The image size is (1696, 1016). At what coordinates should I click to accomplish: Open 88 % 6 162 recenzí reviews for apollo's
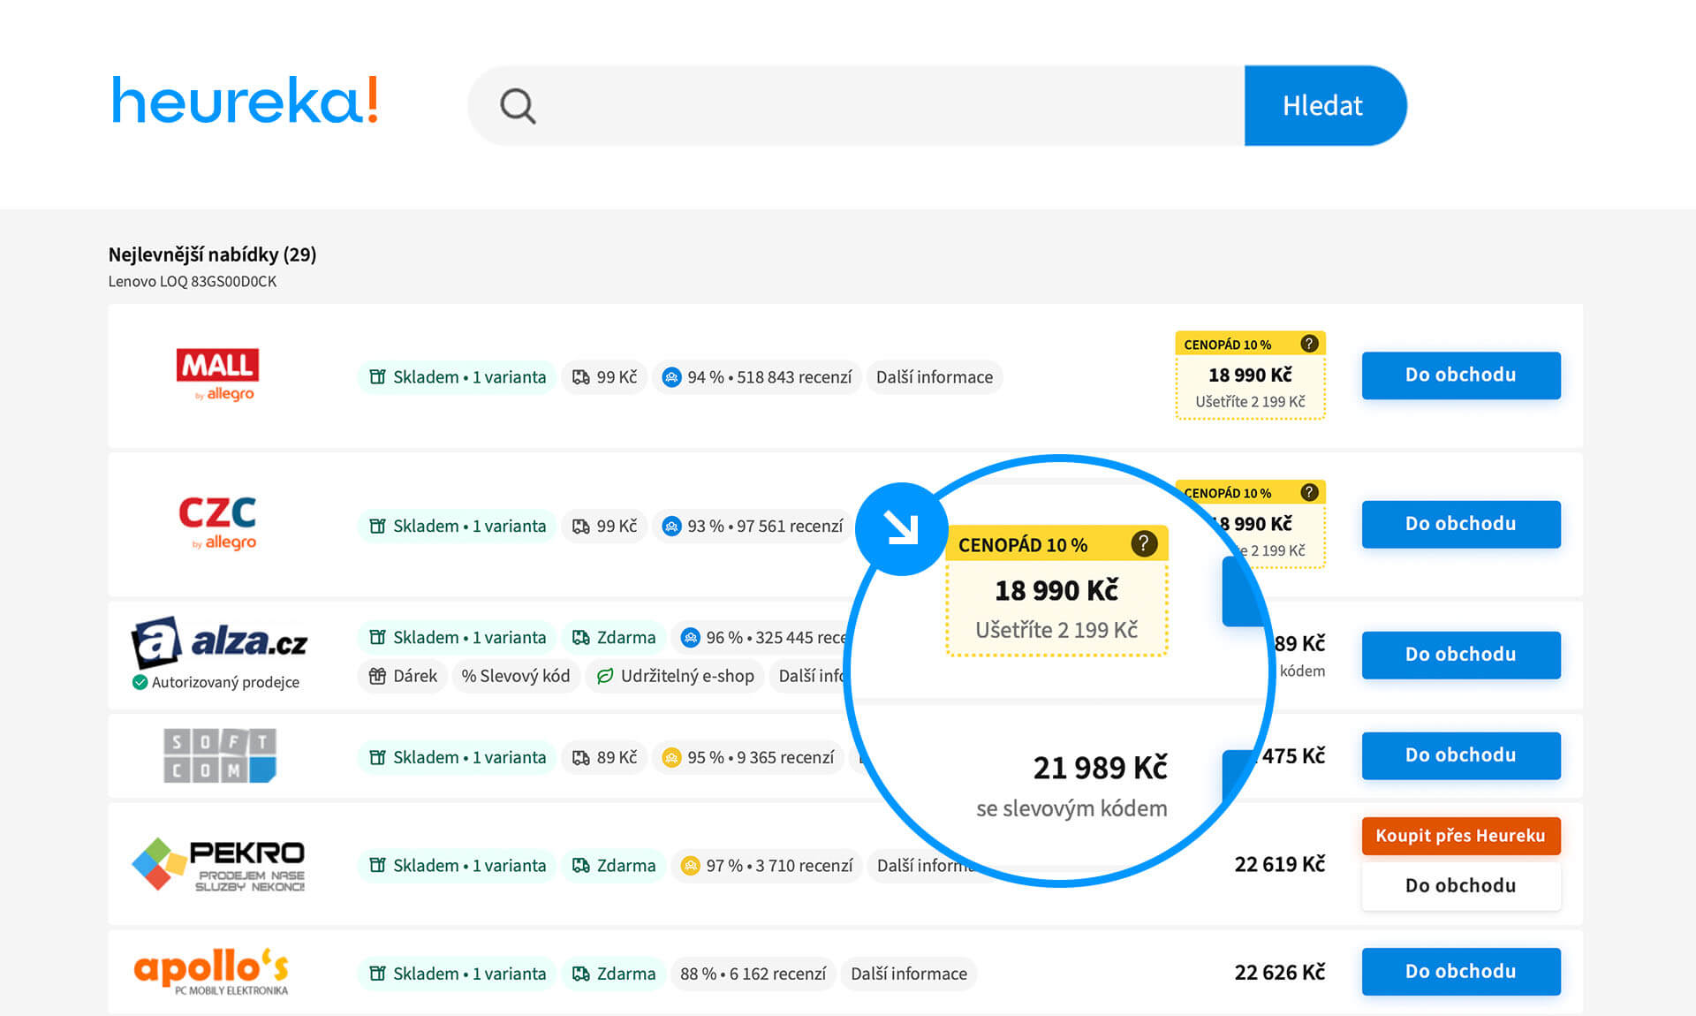pyautogui.click(x=753, y=974)
